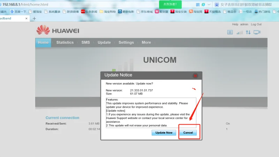Viewport: 279px width, 157px height.
Task: Click the Update Now button
Action: point(164,133)
